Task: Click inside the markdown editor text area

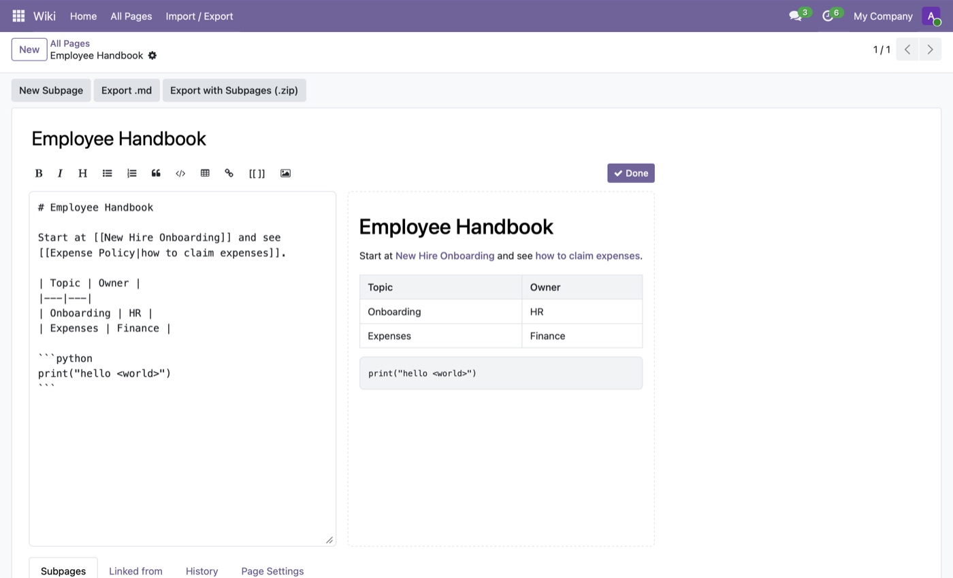Action: (182, 369)
